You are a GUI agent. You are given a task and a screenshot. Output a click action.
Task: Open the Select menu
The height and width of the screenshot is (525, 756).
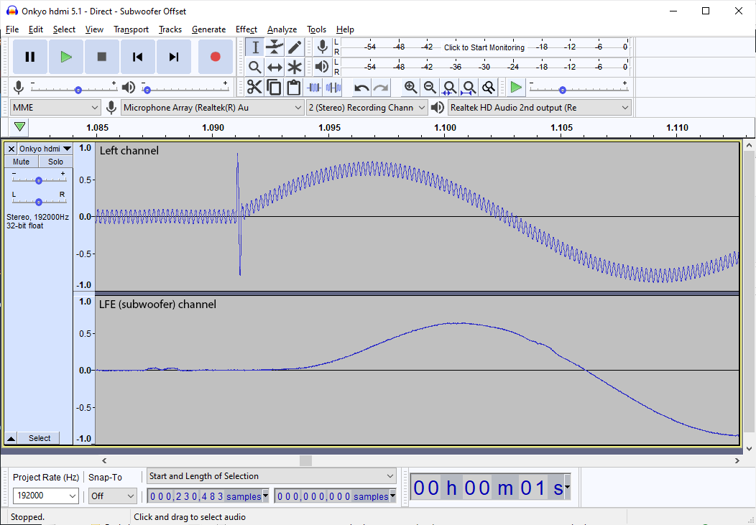click(x=64, y=29)
